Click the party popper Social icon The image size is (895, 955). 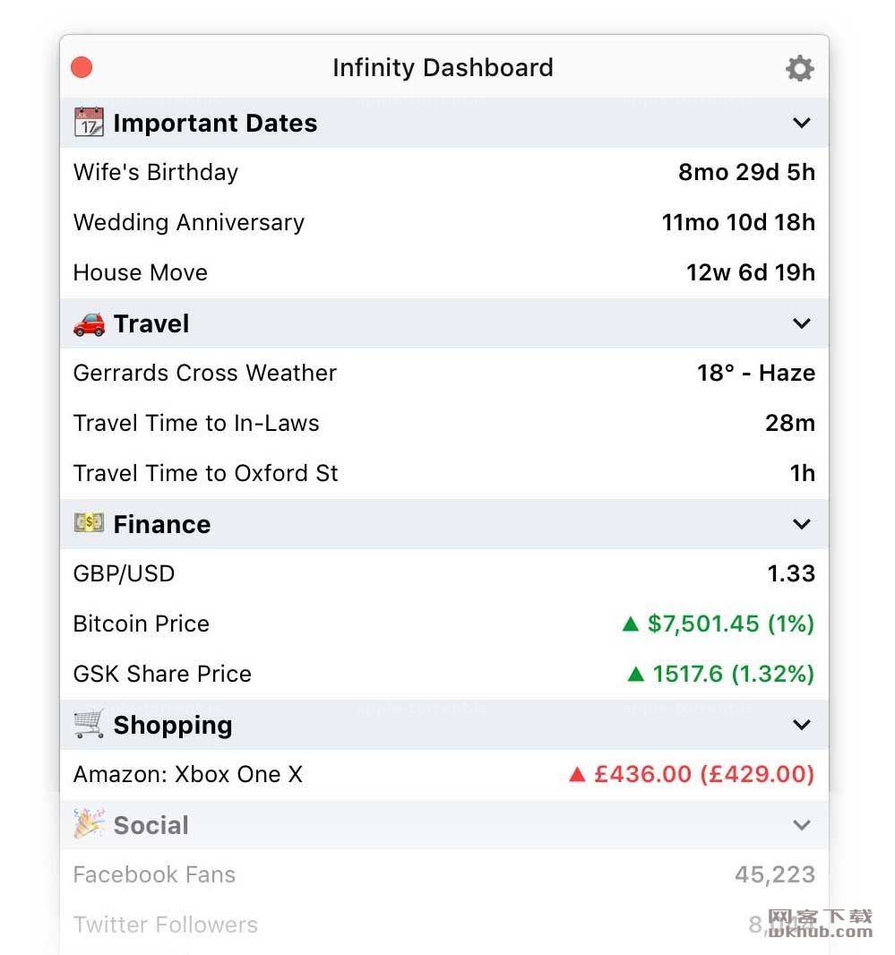(89, 823)
